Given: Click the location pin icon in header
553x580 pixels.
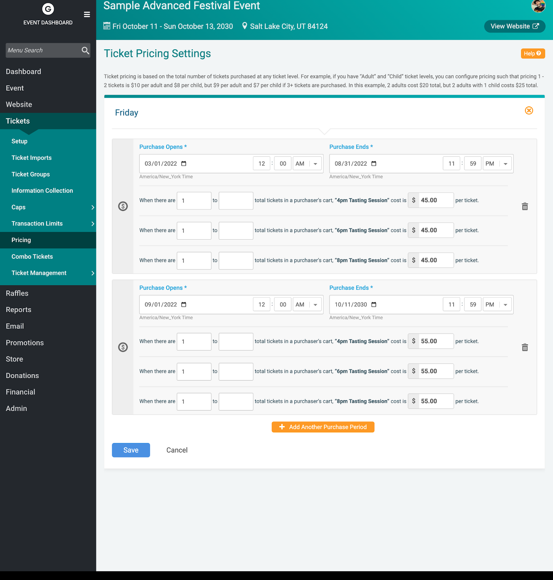Looking at the screenshot, I should tap(245, 26).
